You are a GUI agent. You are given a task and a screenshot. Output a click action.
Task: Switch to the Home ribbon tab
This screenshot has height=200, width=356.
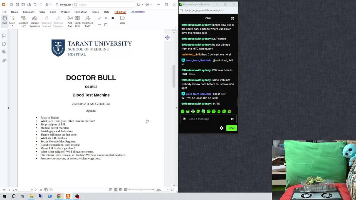coord(14,12)
